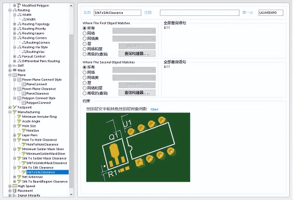Viewport: 293px width, 200px height.
Task: Choose 高级的(查询) radio in First Object section
Action: click(x=84, y=54)
